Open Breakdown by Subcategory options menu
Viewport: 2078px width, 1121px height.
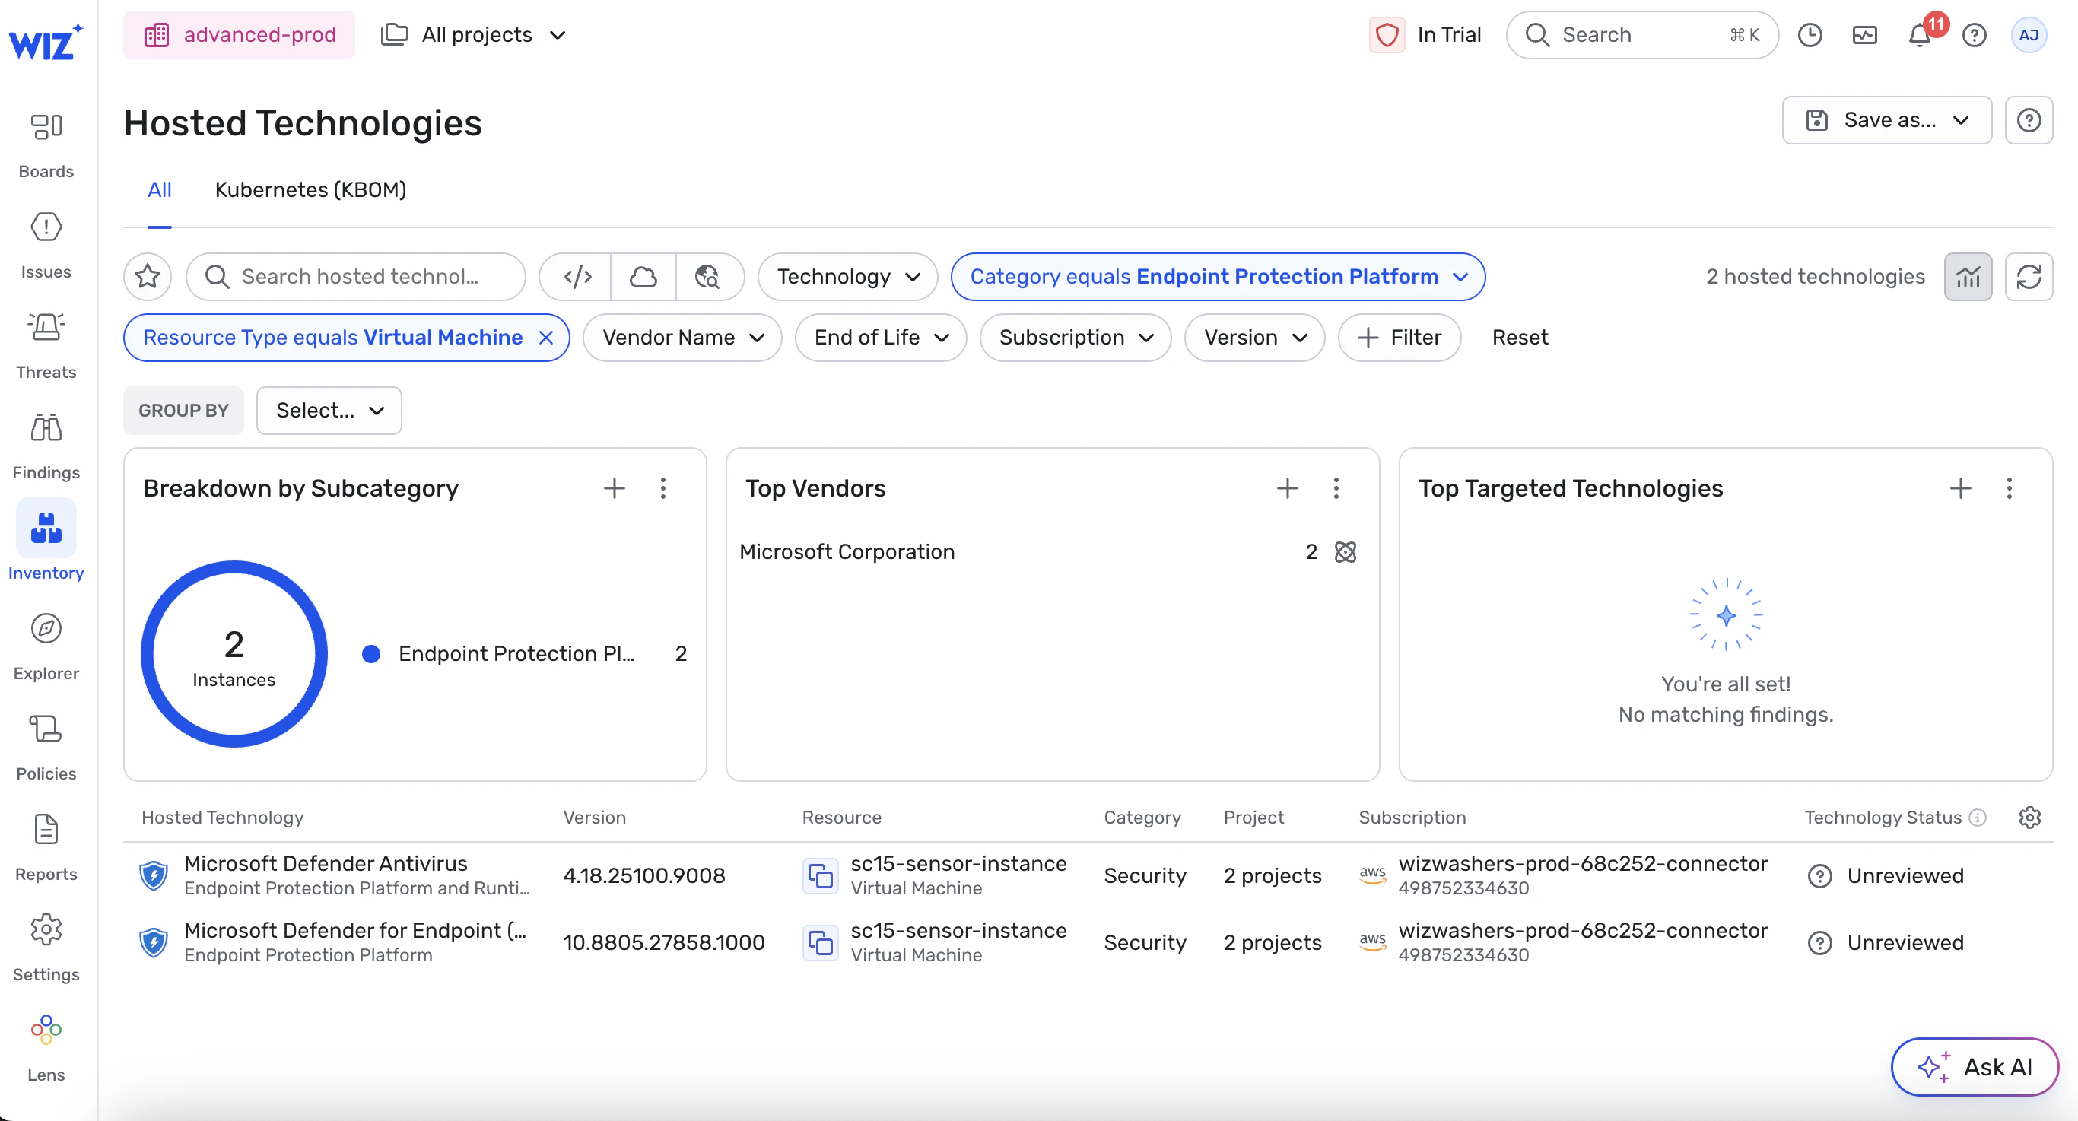click(662, 488)
